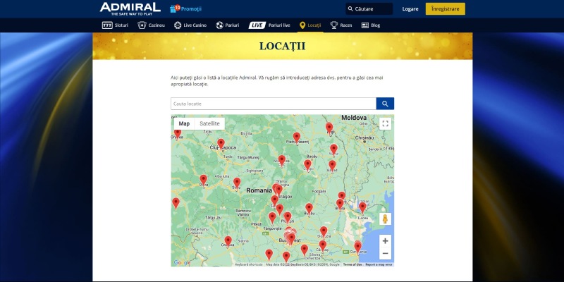The height and width of the screenshot is (282, 564).
Task: Zoom in on the map
Action: (x=385, y=240)
